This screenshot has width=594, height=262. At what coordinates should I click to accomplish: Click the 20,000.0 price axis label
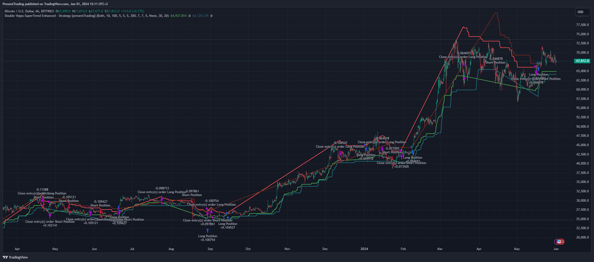tap(582, 237)
